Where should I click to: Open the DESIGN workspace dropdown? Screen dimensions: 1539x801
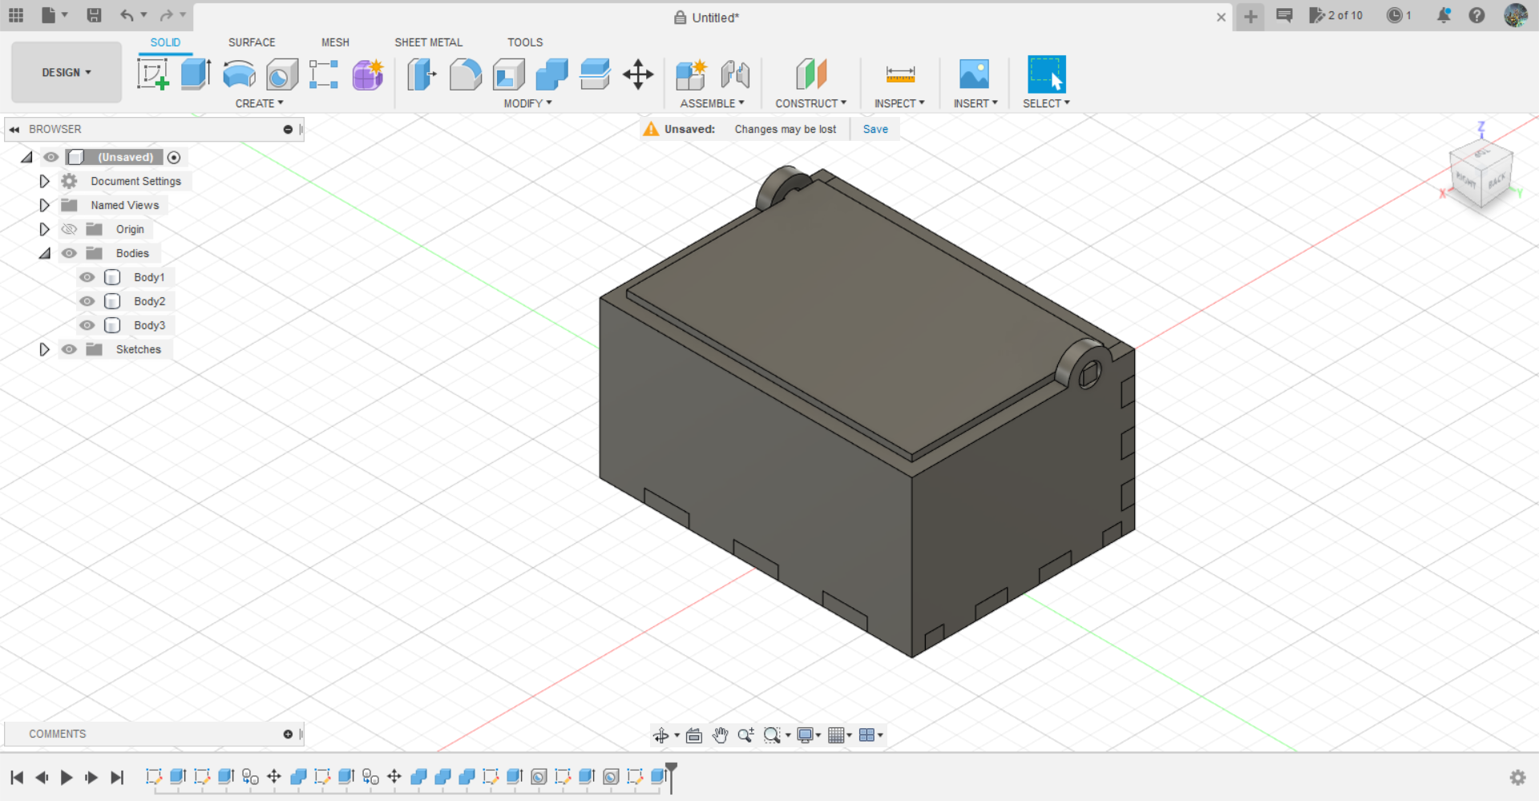point(67,72)
